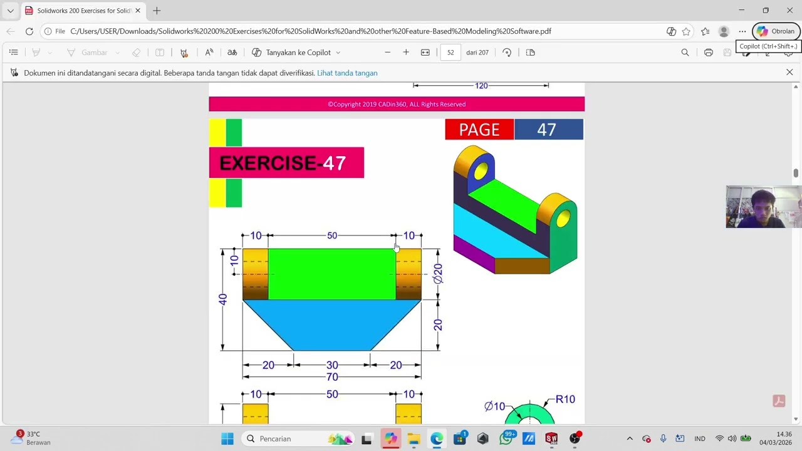Follow the Lihat tanda tangan link
The image size is (802, 451).
(347, 73)
